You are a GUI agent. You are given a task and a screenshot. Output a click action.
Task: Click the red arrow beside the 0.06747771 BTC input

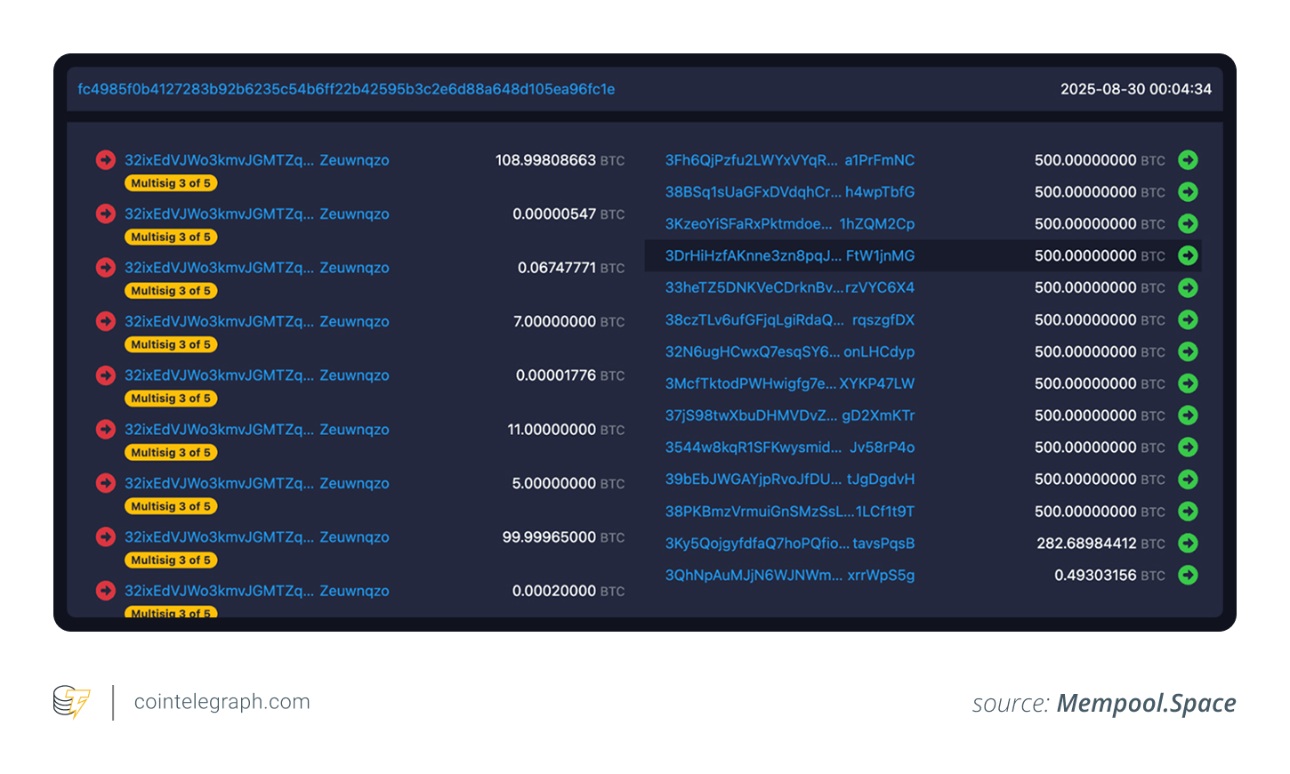click(105, 268)
